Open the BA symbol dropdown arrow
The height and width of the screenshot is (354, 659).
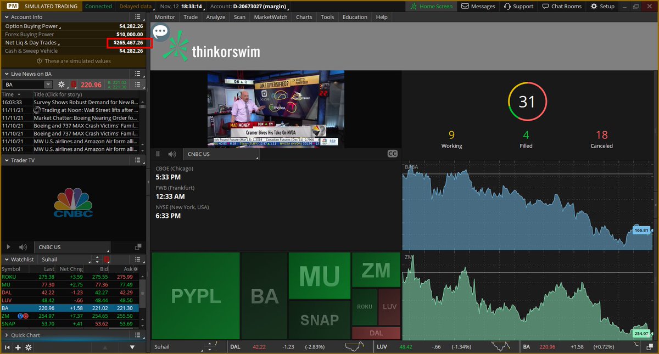pyautogui.click(x=48, y=85)
